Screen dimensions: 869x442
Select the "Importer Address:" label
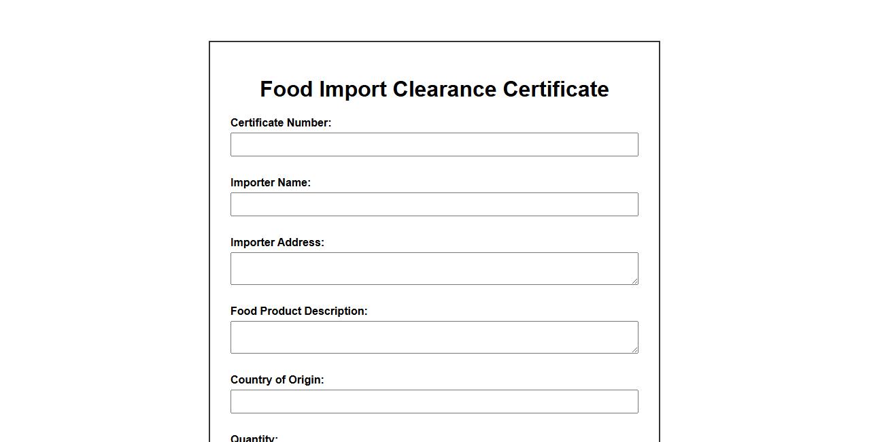[277, 243]
